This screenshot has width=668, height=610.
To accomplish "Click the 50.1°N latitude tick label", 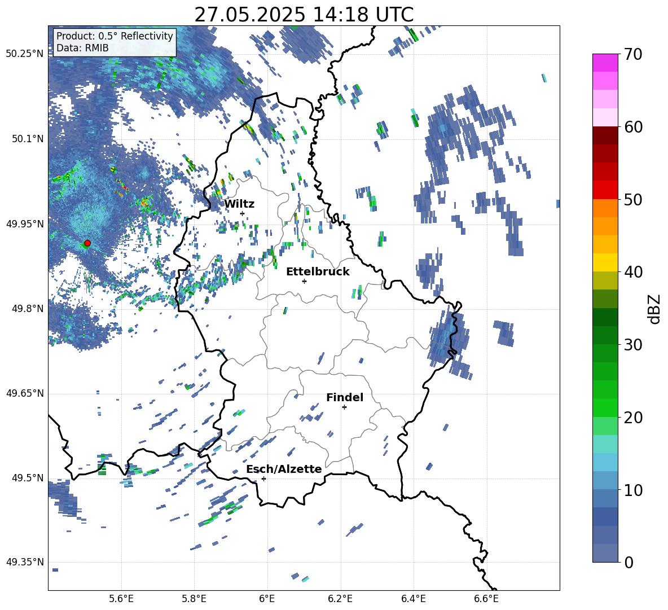I will (x=28, y=139).
